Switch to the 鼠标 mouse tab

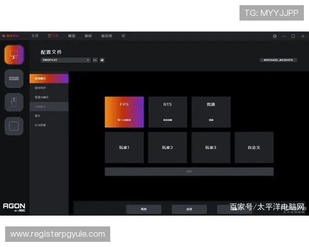(88, 36)
